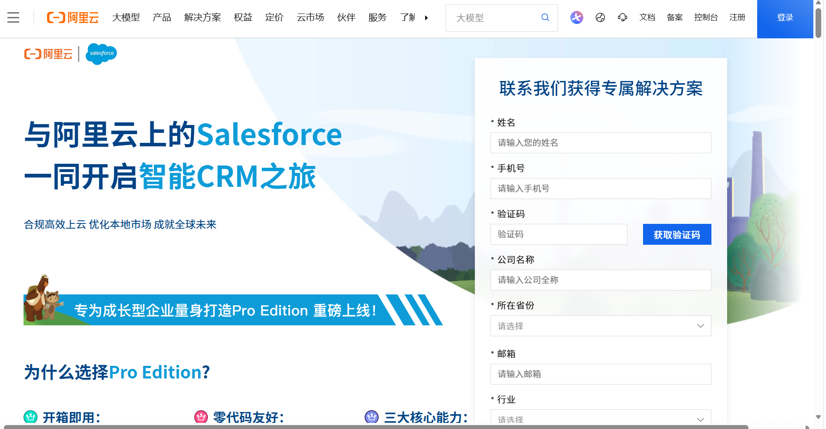The image size is (826, 429).
Task: Click into the 姓名 input field
Action: point(600,143)
